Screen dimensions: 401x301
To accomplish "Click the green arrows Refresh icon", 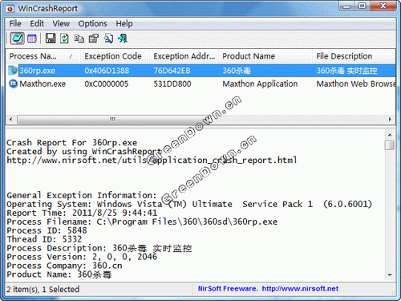I will click(64, 39).
